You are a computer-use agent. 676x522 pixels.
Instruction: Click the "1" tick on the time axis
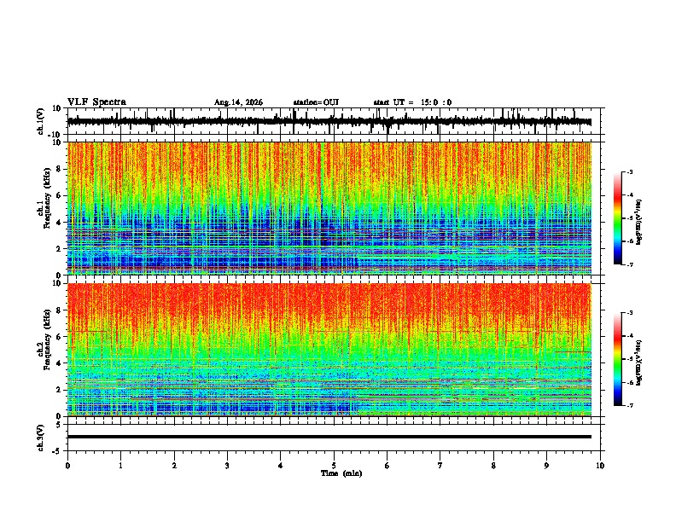121,466
